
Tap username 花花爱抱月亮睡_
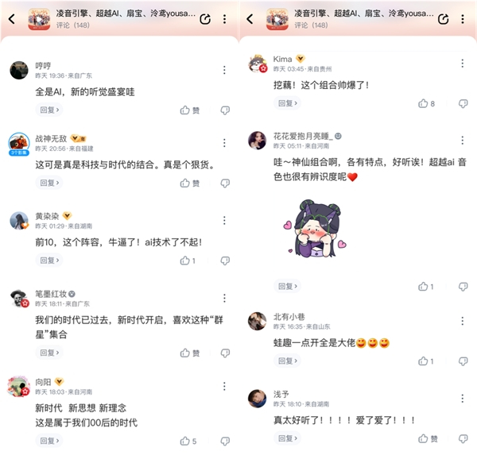coord(301,136)
